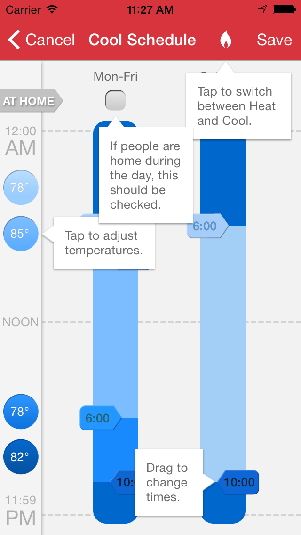Select the 10:00 marker on the right schedule bar
The height and width of the screenshot is (535, 301).
pos(239,482)
